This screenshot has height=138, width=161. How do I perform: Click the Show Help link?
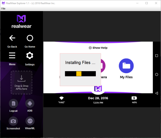click(x=98, y=48)
